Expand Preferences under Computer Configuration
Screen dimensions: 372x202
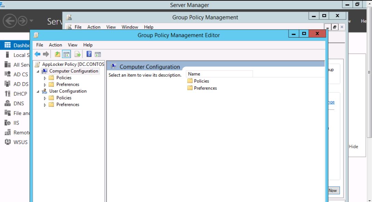click(x=45, y=85)
